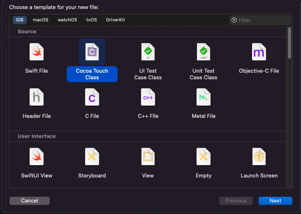The width and height of the screenshot is (301, 214).
Task: Click the Swift File label text
Action: point(37,71)
